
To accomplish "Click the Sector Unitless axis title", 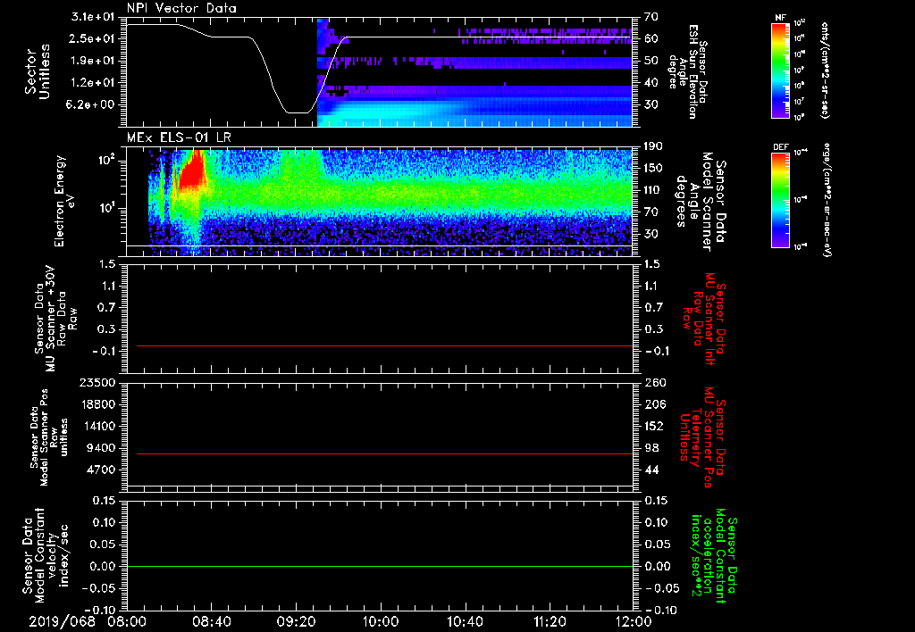I will [x=38, y=71].
